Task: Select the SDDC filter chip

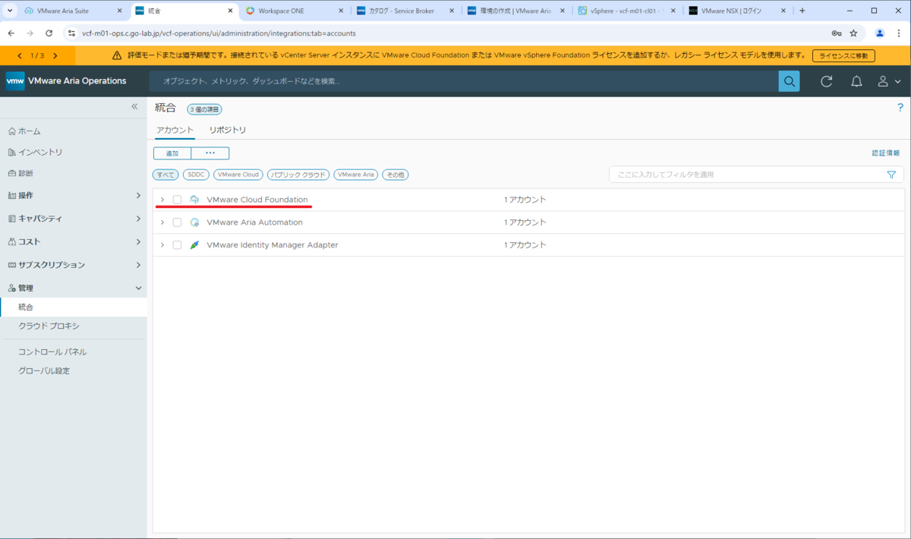Action: point(196,175)
